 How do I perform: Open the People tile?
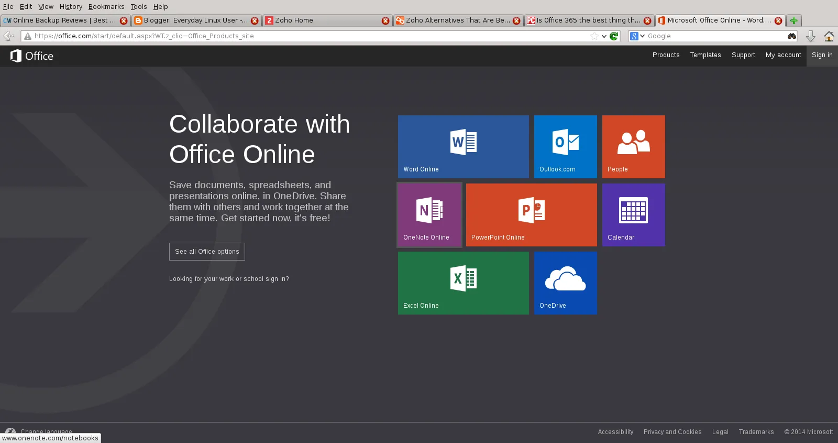click(x=633, y=147)
